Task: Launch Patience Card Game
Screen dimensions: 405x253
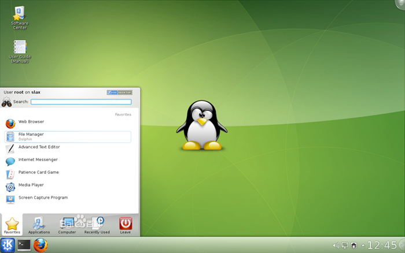Action: click(38, 173)
